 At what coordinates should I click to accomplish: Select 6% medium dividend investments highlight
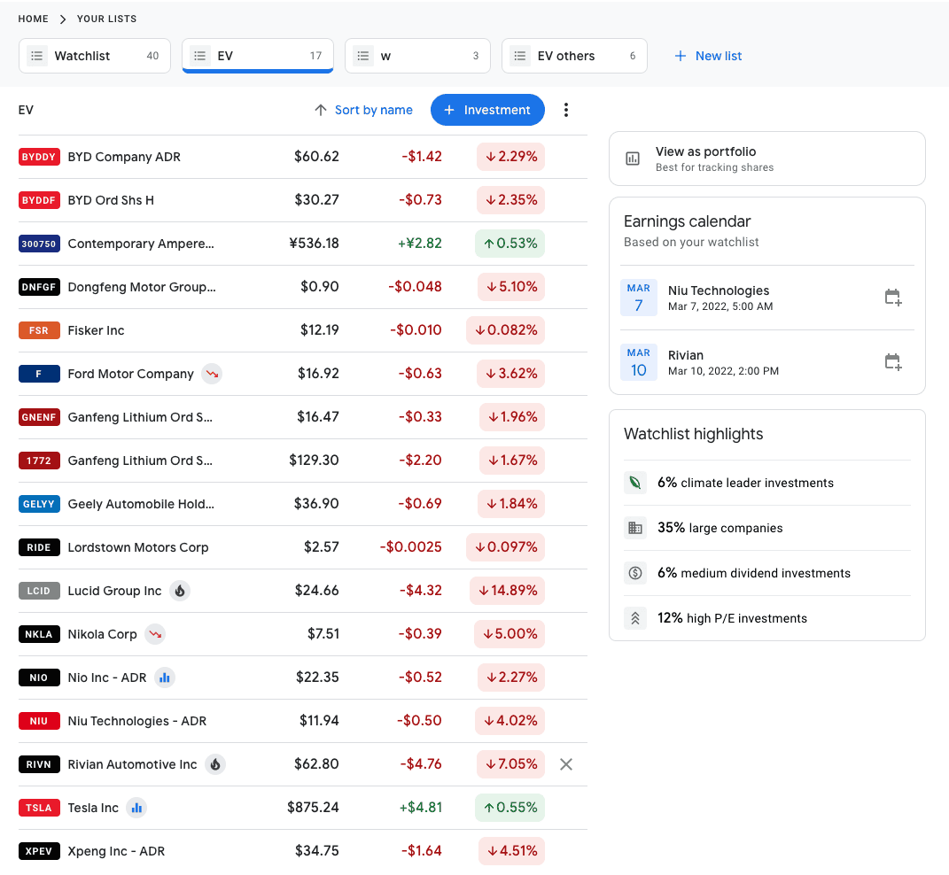(766, 572)
